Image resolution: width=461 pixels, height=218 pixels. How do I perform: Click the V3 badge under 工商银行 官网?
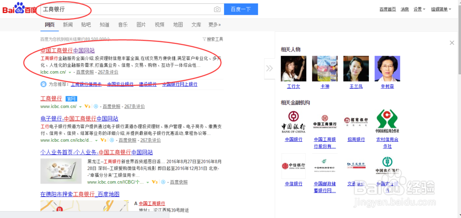click(x=87, y=106)
